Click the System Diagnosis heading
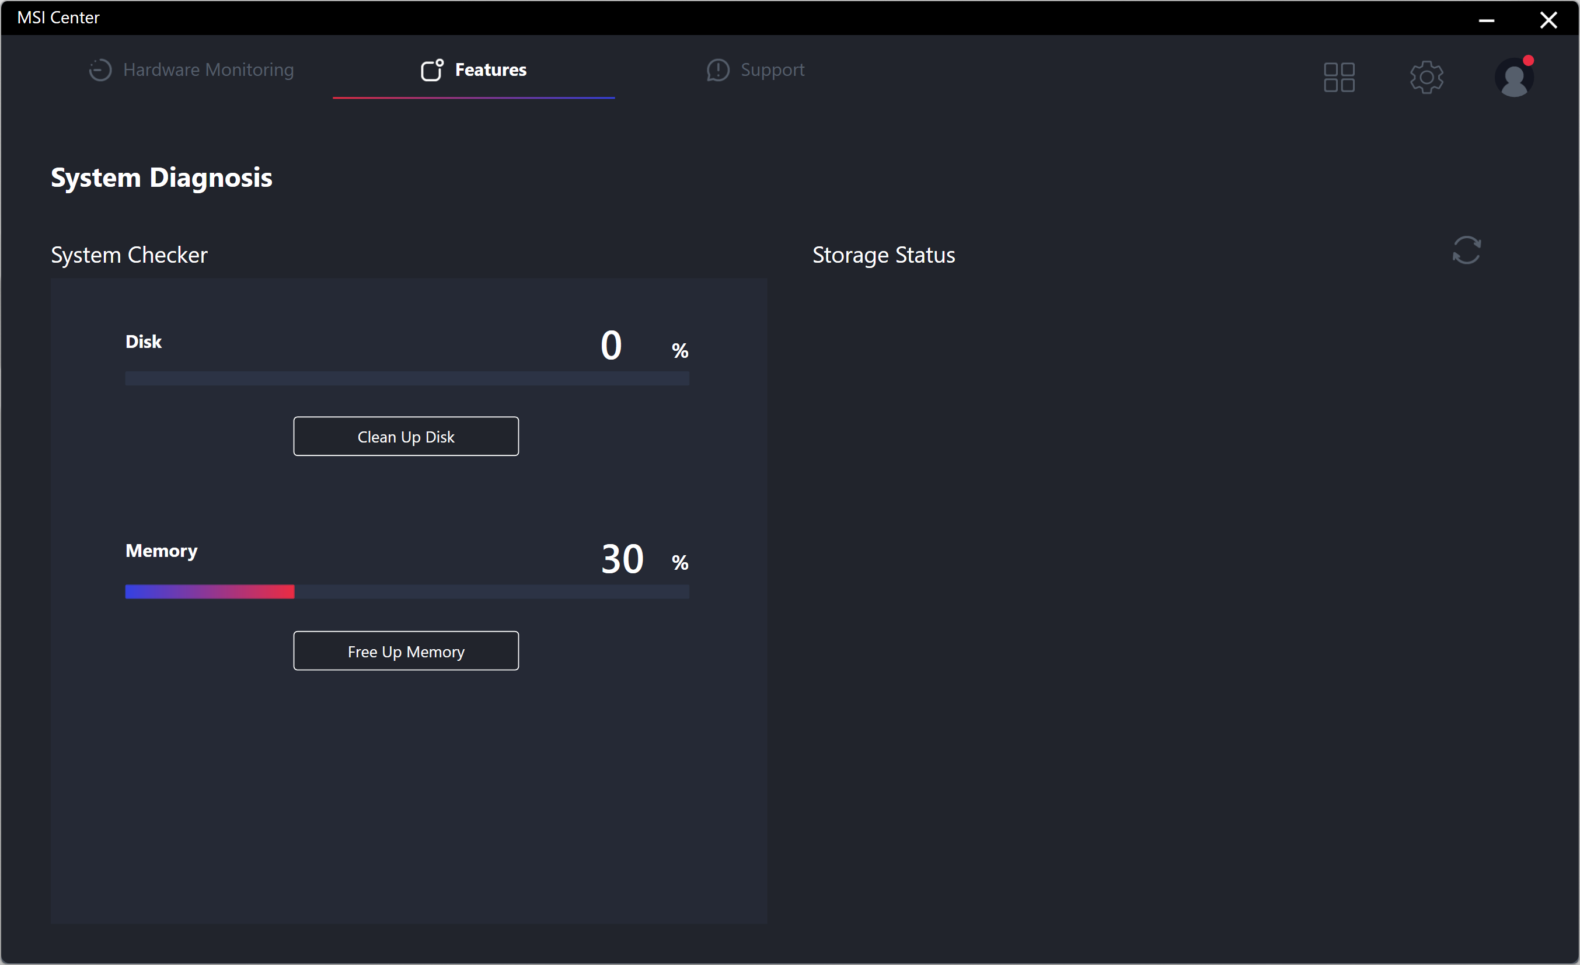This screenshot has height=965, width=1580. pos(162,177)
